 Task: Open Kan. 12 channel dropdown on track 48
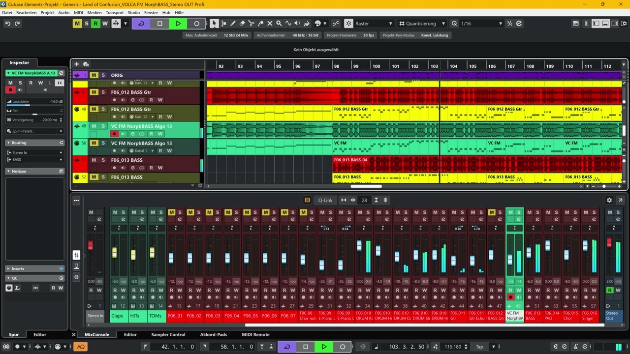coord(143,117)
